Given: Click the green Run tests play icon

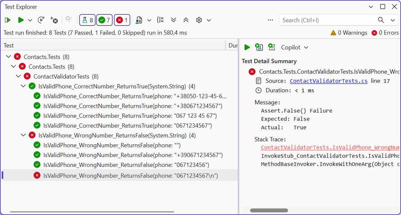Looking at the screenshot, I should (21, 20).
